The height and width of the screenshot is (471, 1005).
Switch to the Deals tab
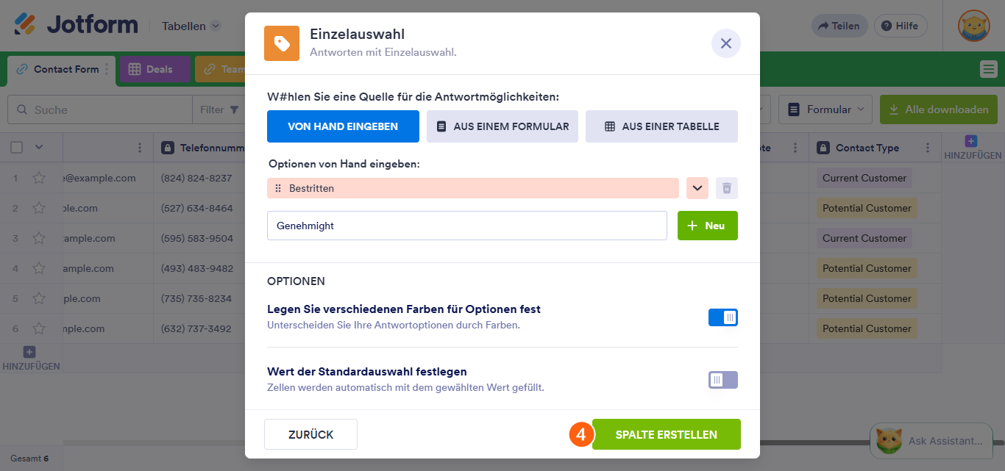[155, 69]
